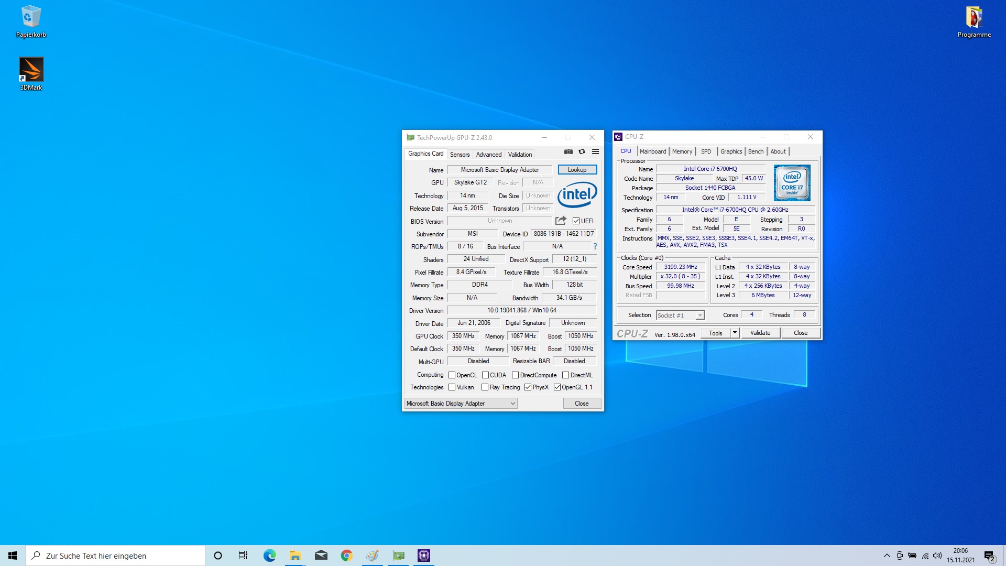Launch Google Chrome from taskbar
Viewport: 1006px width, 566px height.
tap(346, 556)
